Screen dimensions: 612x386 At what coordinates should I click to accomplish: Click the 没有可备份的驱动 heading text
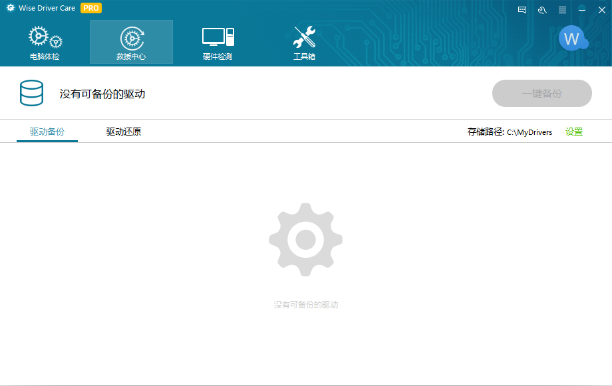tap(102, 94)
